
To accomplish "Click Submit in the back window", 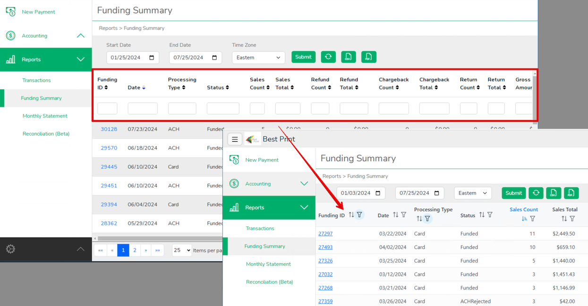I will pos(303,57).
